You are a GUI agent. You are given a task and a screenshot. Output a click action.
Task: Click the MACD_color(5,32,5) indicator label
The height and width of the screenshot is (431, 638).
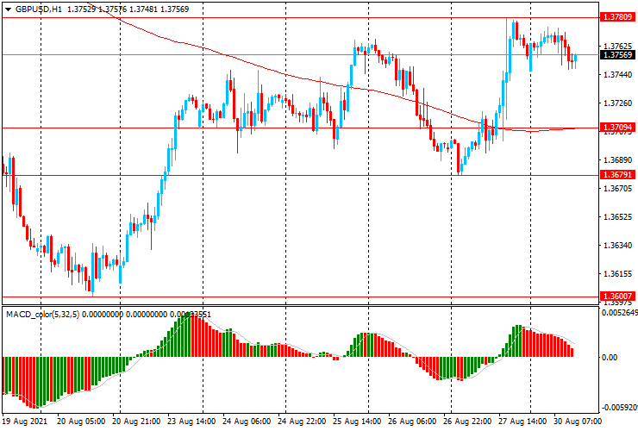(43, 315)
